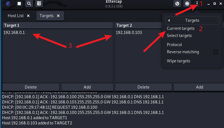Open the hosts list icon
Viewport: 224px width, 128px height.
39,4
